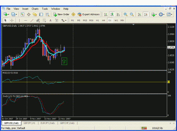Open the Periods clock icon
Viewport: 177px width, 131px height.
161,14
